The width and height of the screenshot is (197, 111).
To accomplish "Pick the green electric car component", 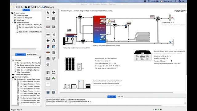I will 54,78.
